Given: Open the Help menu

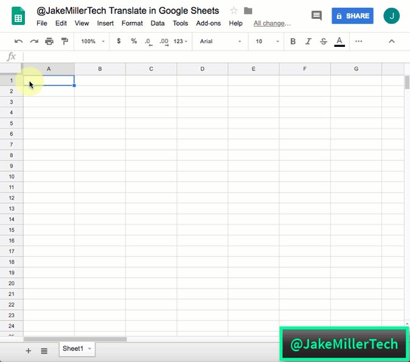Looking at the screenshot, I should [x=235, y=23].
